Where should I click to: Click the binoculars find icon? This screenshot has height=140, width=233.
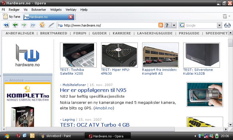pos(227,25)
